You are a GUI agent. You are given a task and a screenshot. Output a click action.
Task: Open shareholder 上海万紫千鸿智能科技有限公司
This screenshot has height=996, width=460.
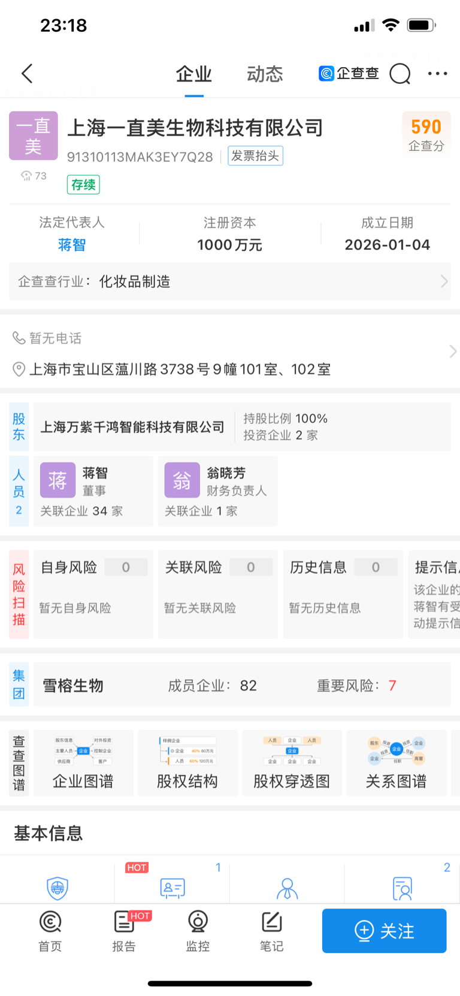[x=132, y=427]
